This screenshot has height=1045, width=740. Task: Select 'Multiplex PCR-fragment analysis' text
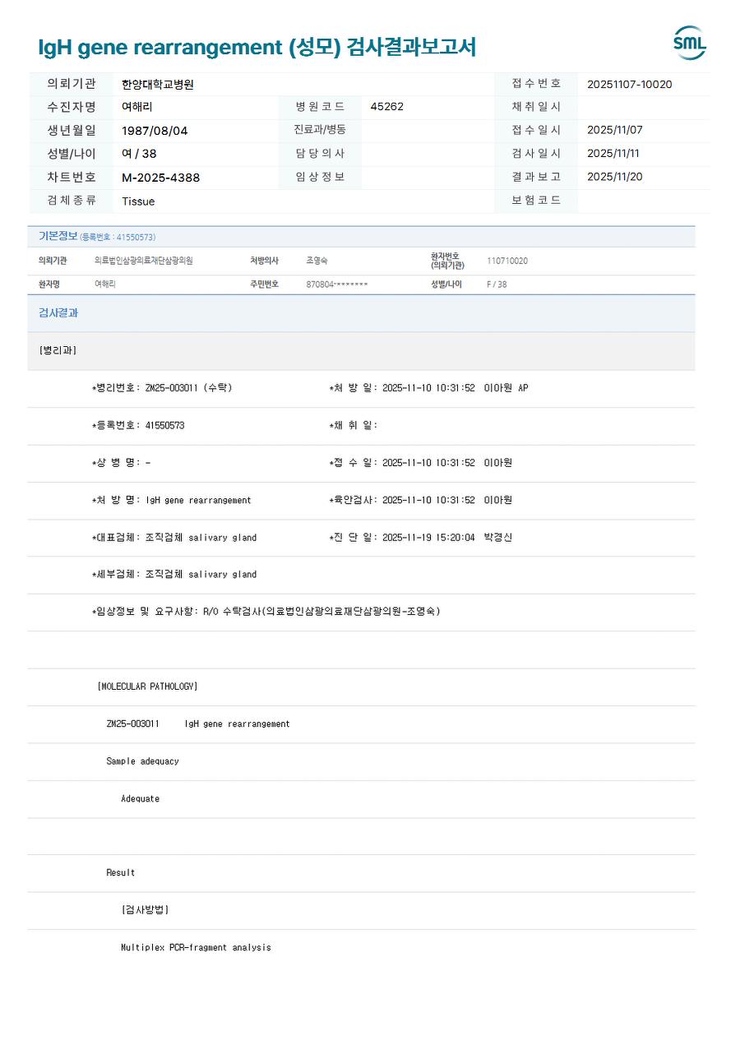(x=196, y=948)
